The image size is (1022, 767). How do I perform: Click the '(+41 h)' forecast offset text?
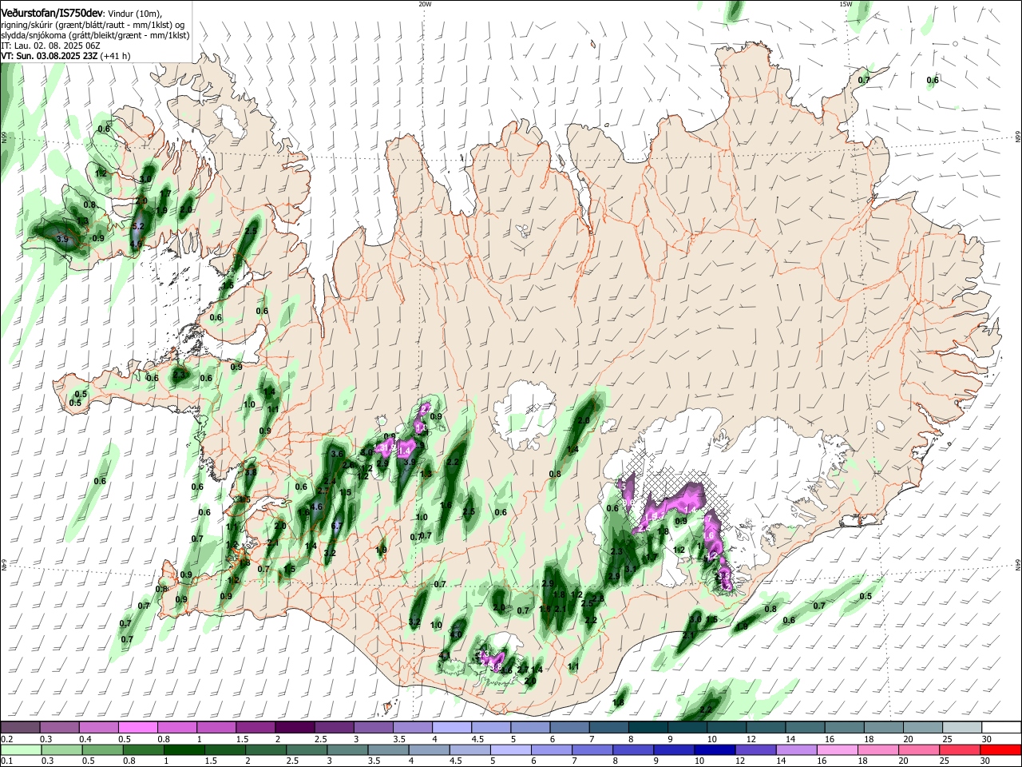116,56
